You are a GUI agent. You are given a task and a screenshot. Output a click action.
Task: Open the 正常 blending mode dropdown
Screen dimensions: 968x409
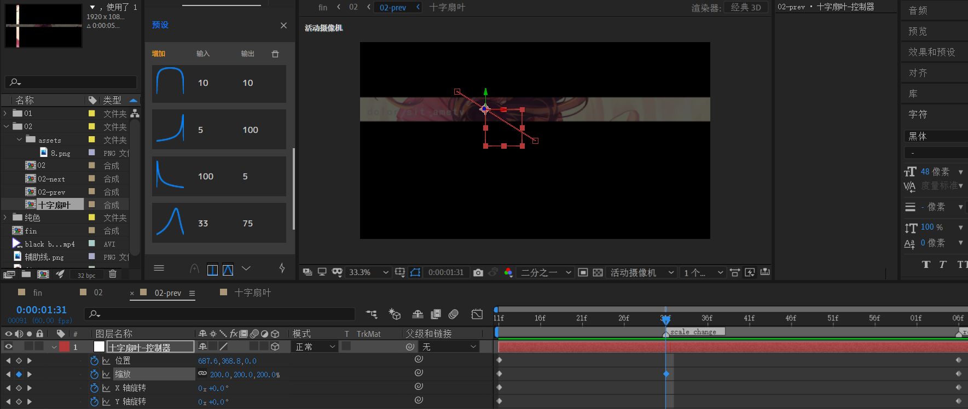coord(316,347)
